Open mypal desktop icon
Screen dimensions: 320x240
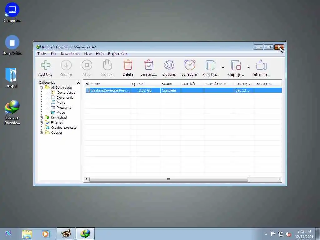tap(12, 78)
